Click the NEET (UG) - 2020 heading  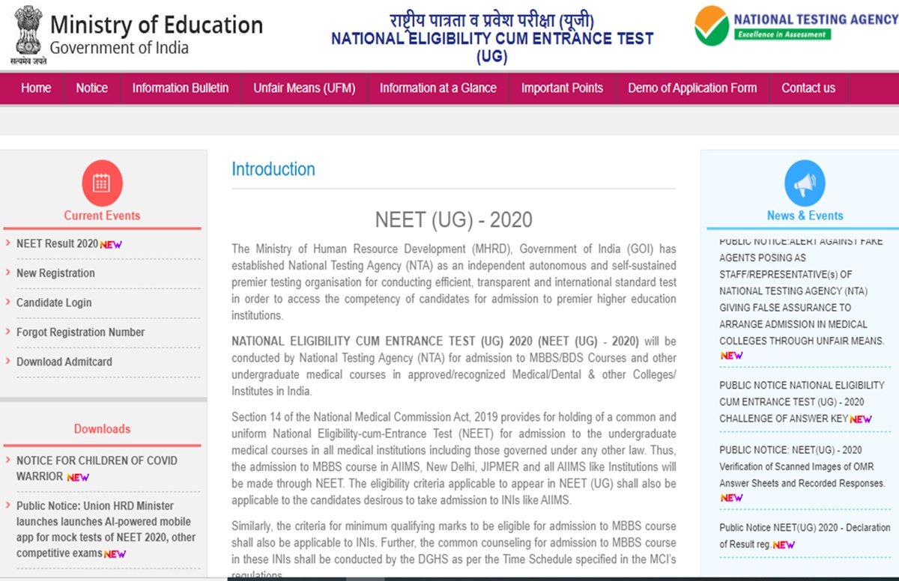tap(454, 220)
